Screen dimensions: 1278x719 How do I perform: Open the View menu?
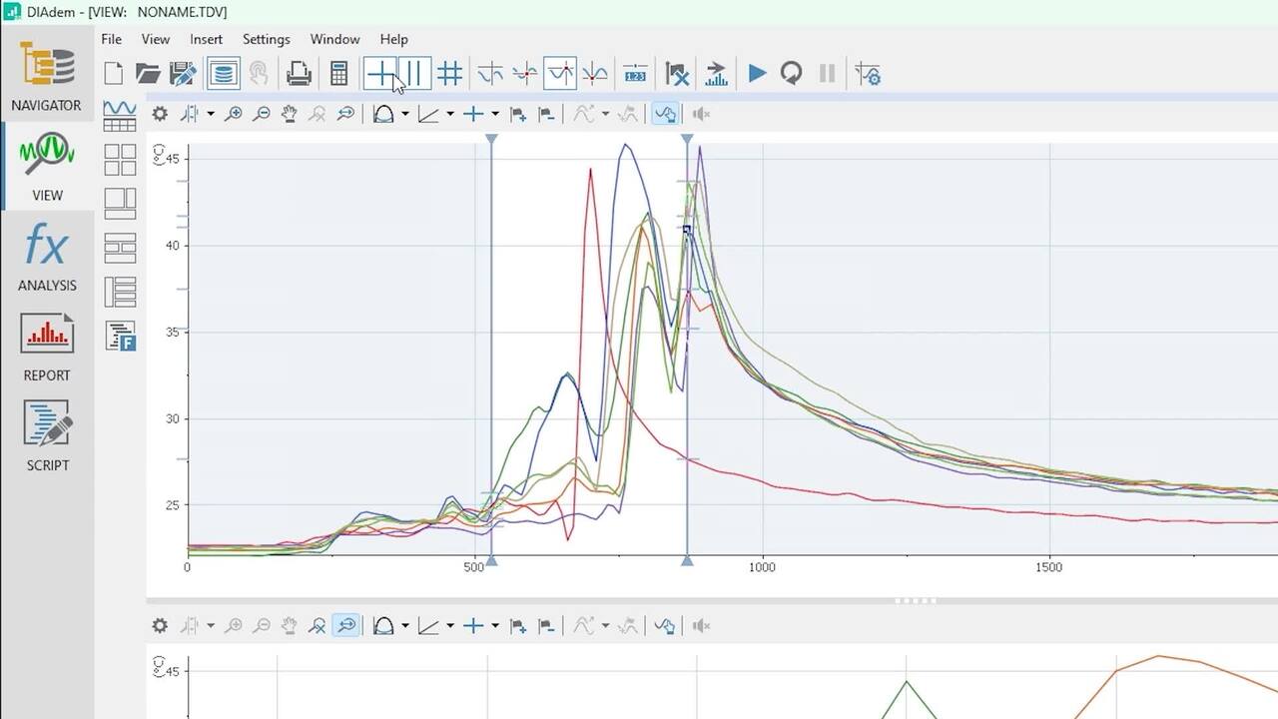[x=156, y=39]
